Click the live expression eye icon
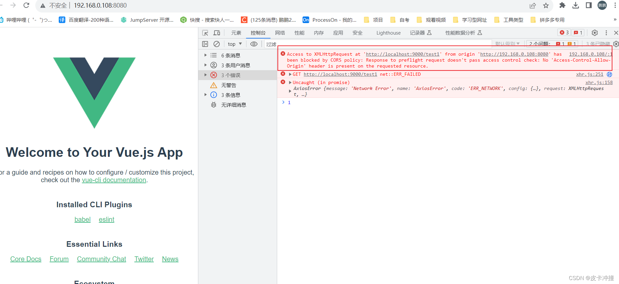The image size is (619, 284). (254, 44)
